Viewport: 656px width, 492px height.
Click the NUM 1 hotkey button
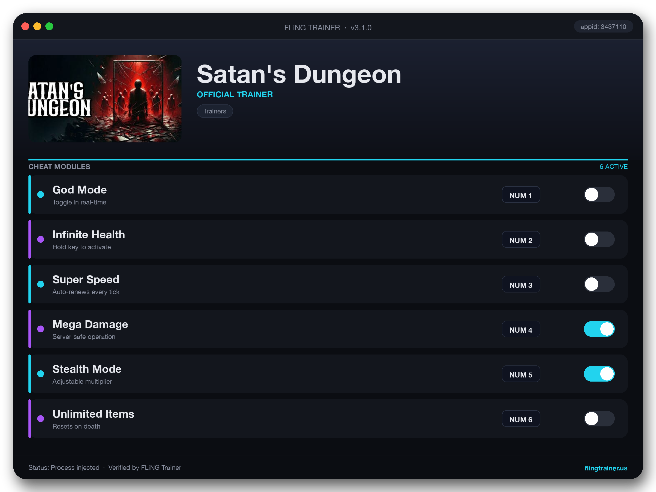pos(521,195)
